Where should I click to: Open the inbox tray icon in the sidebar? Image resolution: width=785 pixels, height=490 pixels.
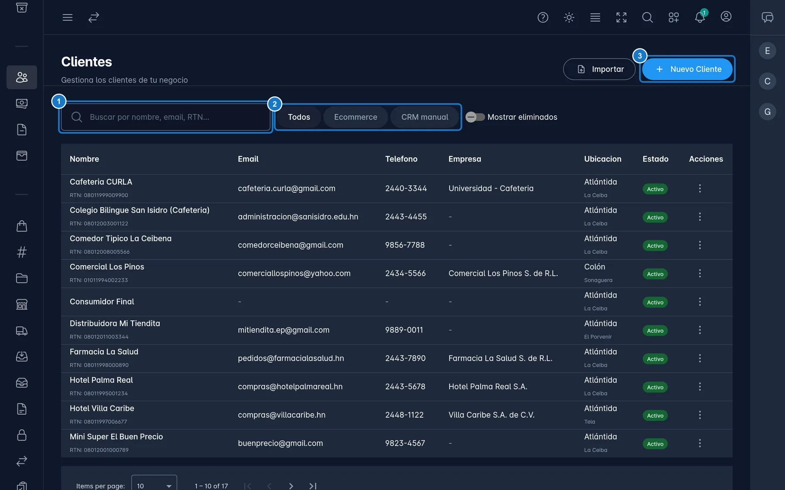coord(22,382)
